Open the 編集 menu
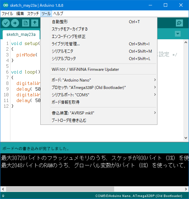Screen dimensions: 189x199 pos(20,13)
